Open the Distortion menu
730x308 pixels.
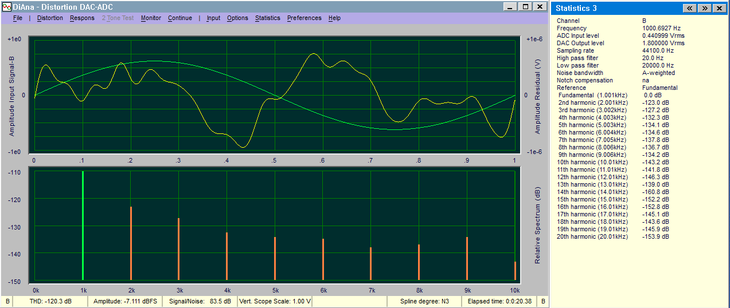click(50, 18)
